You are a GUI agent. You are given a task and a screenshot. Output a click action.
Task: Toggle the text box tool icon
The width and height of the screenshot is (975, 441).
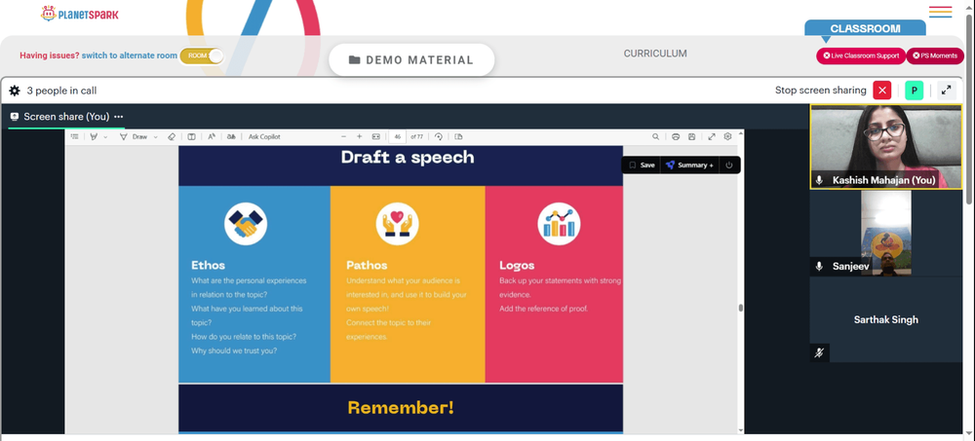[192, 136]
